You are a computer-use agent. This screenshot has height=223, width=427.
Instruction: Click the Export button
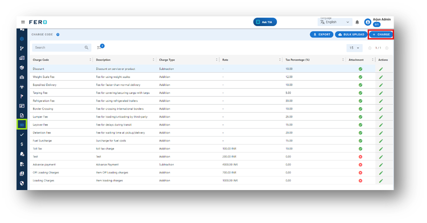pos(322,34)
